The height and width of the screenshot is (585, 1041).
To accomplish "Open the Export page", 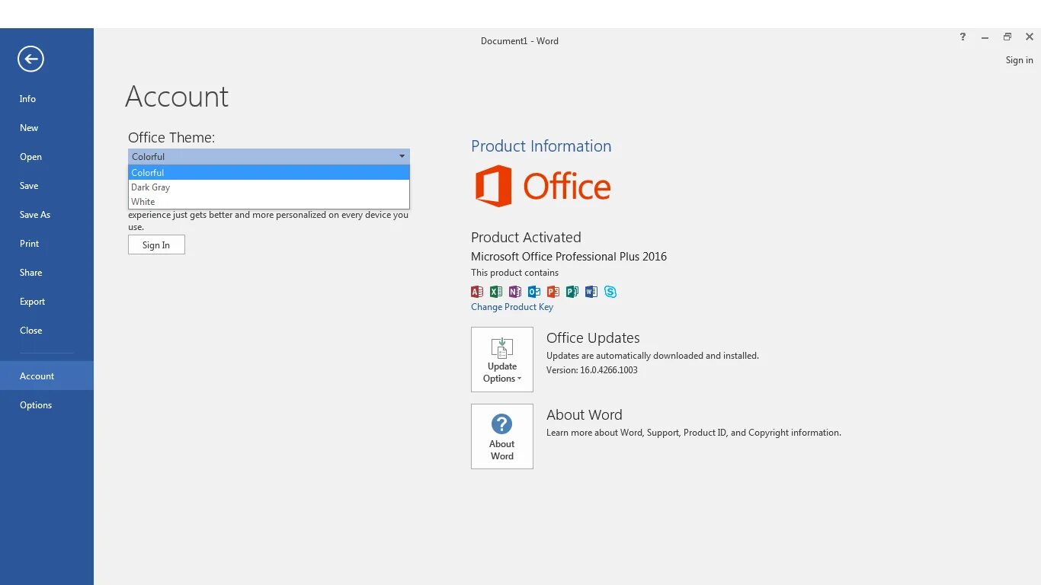I will pyautogui.click(x=46, y=302).
